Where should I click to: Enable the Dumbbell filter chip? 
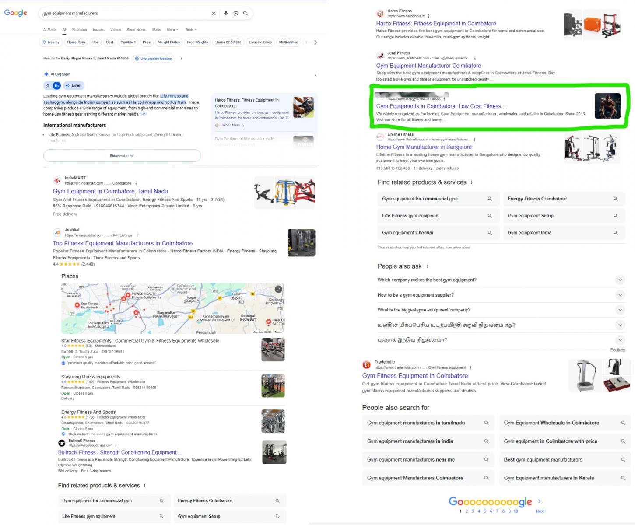[x=127, y=42]
